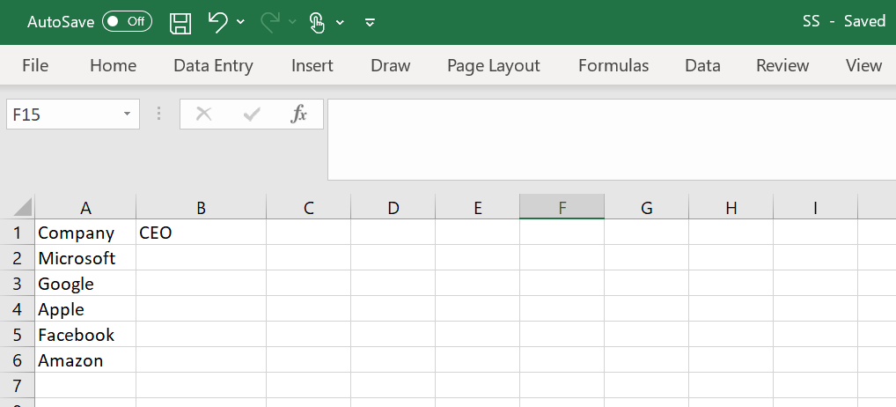Screen dimensions: 896x407
Task: Click the Enter checkmark formula bar icon
Action: click(252, 114)
